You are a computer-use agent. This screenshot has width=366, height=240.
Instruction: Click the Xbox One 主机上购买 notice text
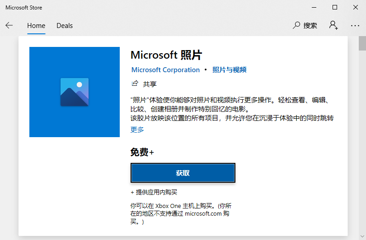click(181, 214)
